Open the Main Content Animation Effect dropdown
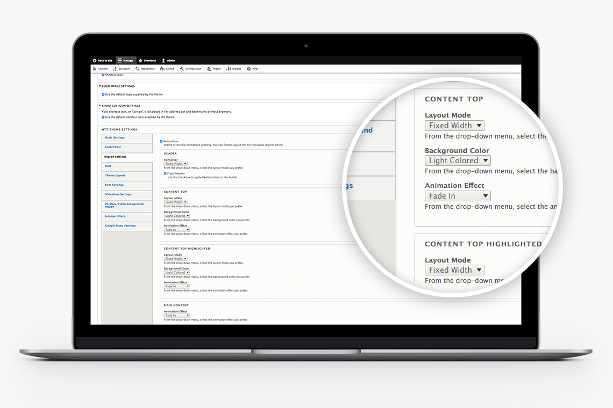 177,316
